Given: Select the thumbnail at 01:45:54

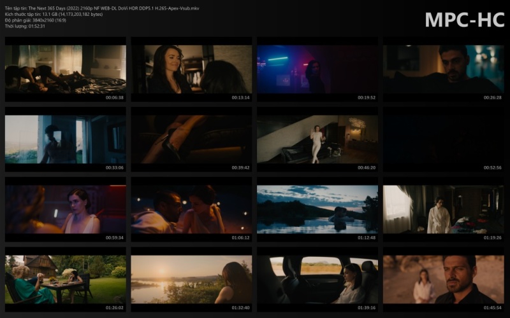Looking at the screenshot, I should click(444, 279).
